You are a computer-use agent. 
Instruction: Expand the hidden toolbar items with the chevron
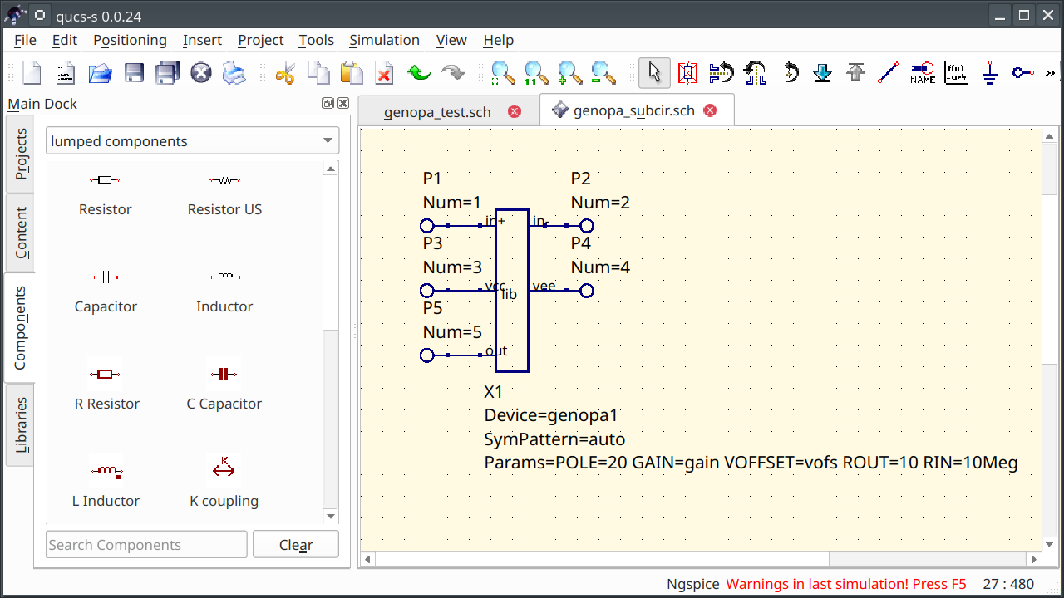pos(1049,72)
